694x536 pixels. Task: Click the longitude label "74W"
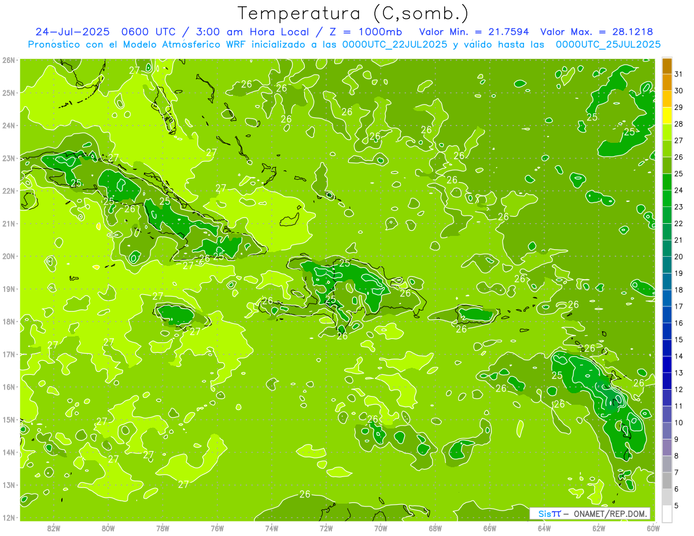click(x=272, y=528)
